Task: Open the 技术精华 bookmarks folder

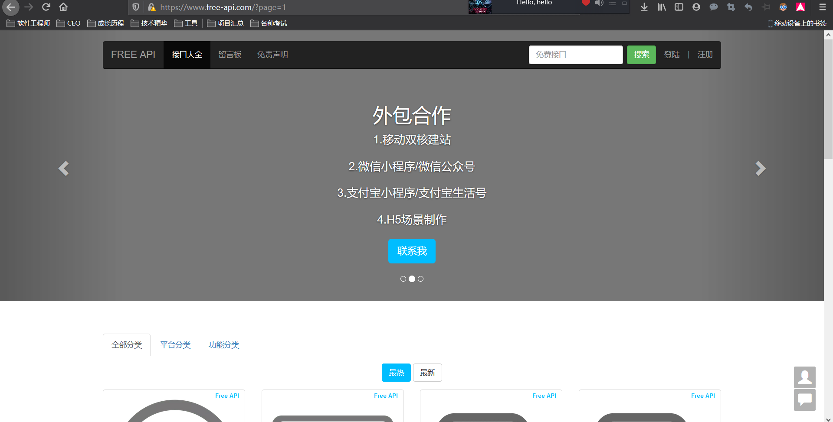Action: pos(149,23)
